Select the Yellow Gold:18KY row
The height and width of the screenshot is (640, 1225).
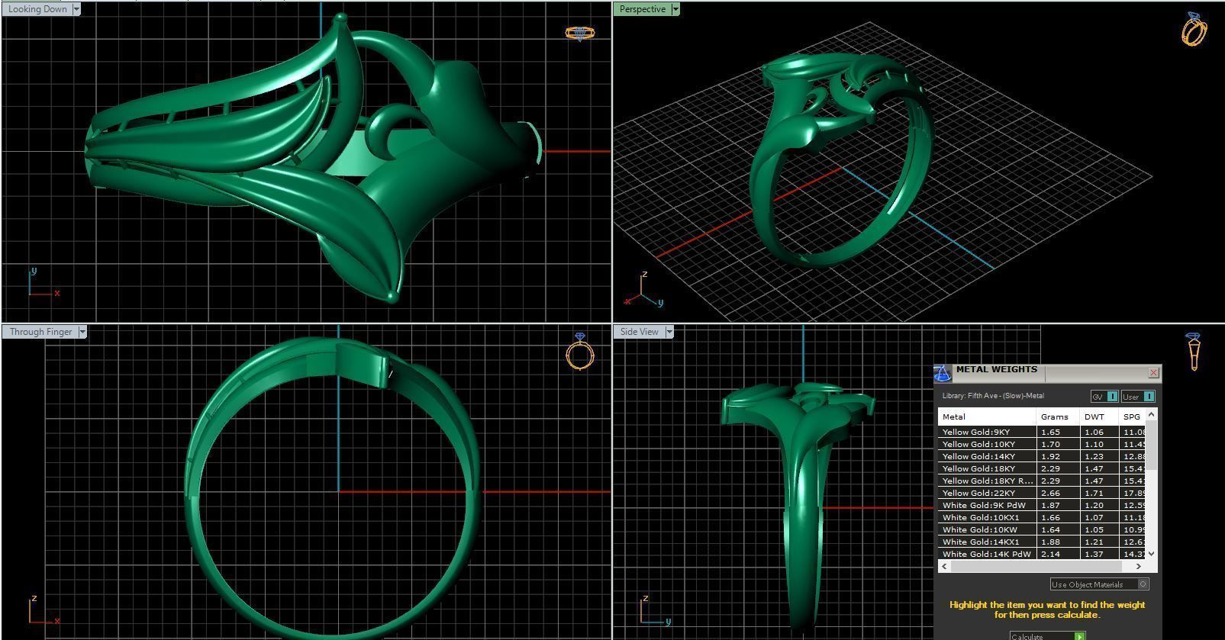1043,468
